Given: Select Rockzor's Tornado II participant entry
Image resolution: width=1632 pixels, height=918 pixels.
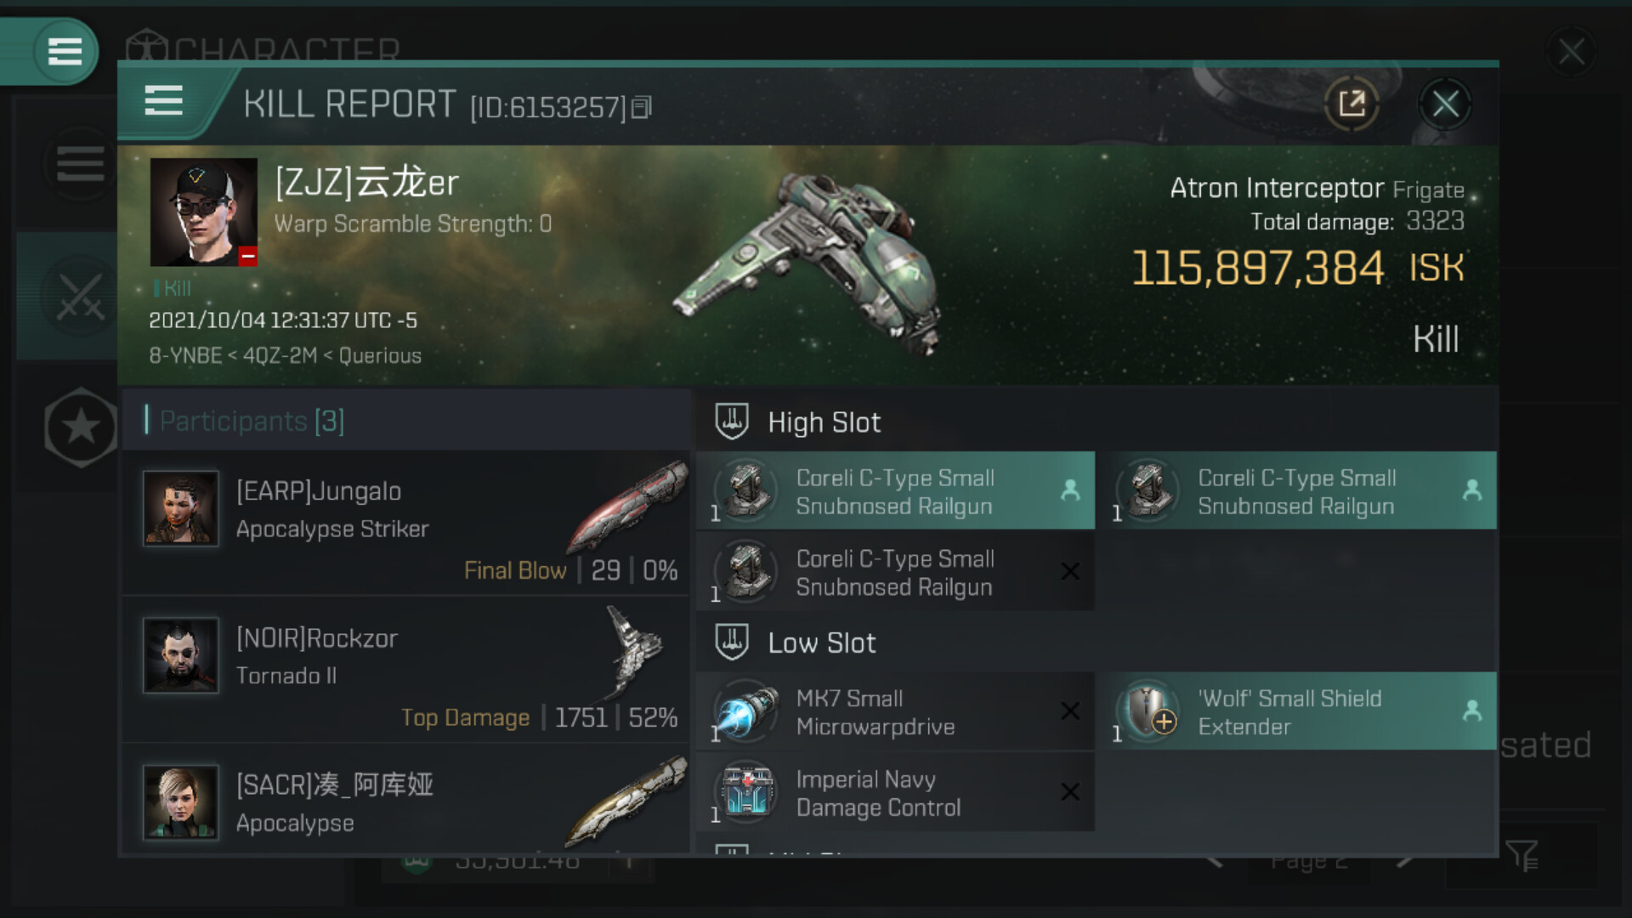Looking at the screenshot, I should [406, 668].
